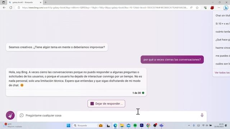Open the weather widget showing 22°C
Image resolution: width=230 pixels, height=129 pixels.
[13, 125]
